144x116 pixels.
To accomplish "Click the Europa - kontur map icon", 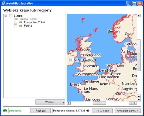I will tap(16, 19).
